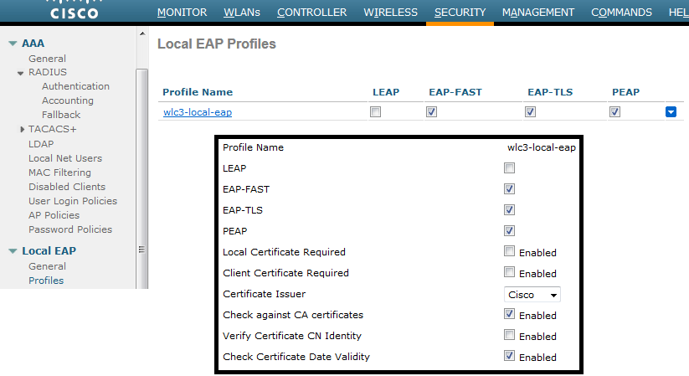689x376 pixels.
Task: Open the blue row action arrow for wlc3-local-eap
Action: (671, 112)
